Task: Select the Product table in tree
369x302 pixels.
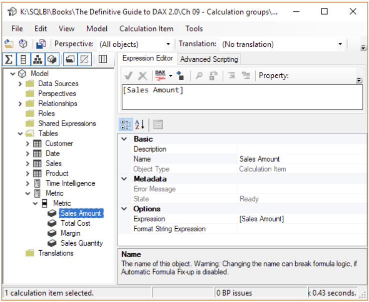Action: pyautogui.click(x=57, y=173)
